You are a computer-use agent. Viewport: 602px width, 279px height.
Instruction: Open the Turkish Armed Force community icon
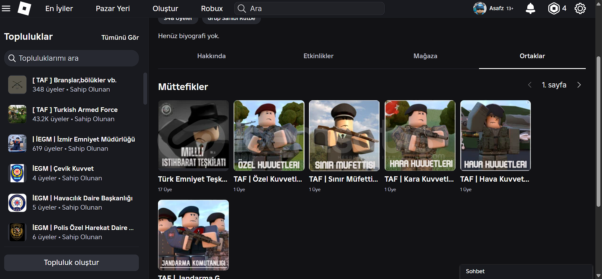[17, 114]
